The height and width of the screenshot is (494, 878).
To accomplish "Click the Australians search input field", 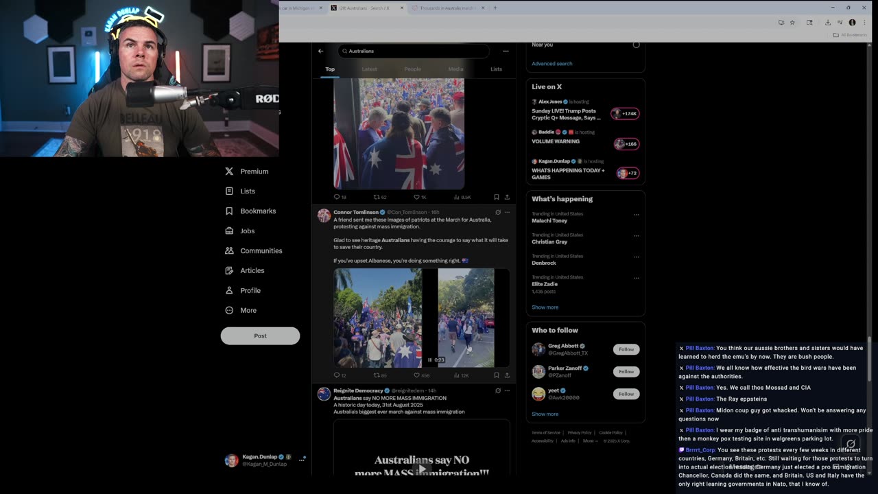I will pyautogui.click(x=414, y=51).
